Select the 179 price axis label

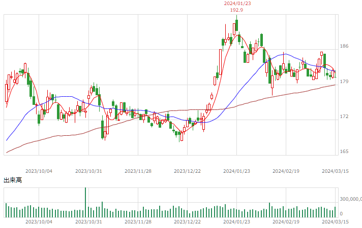point(344,82)
